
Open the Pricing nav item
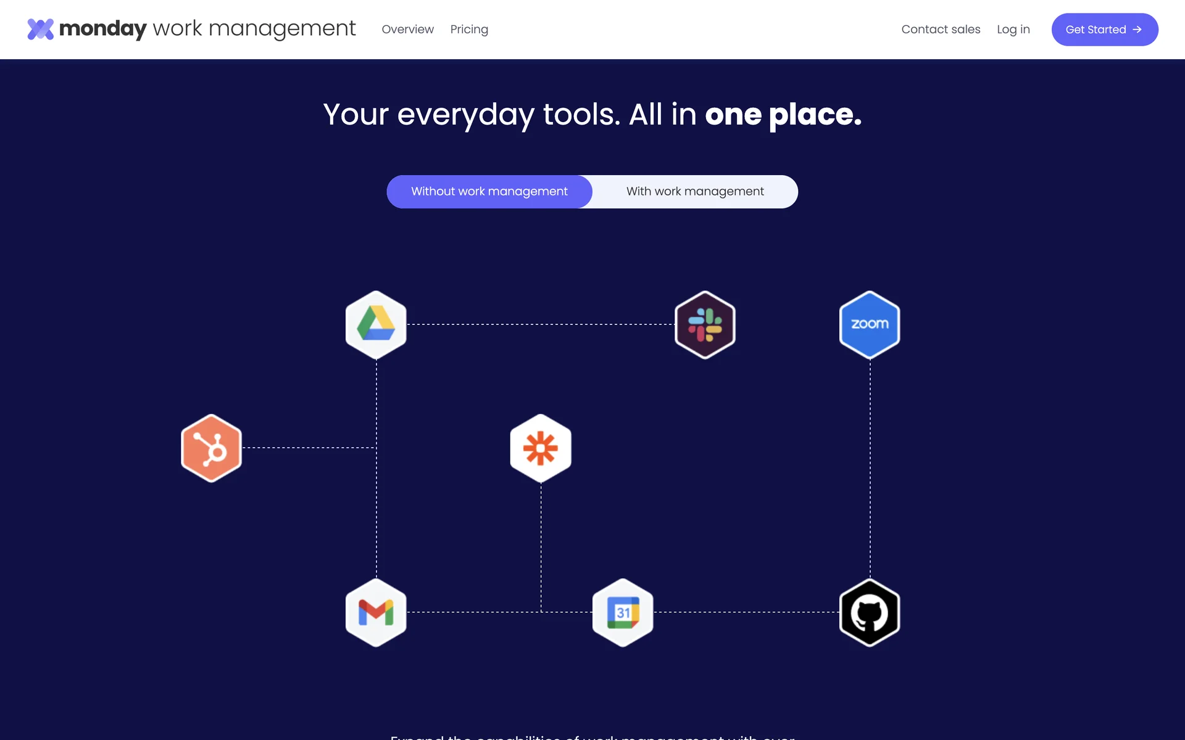click(x=469, y=30)
